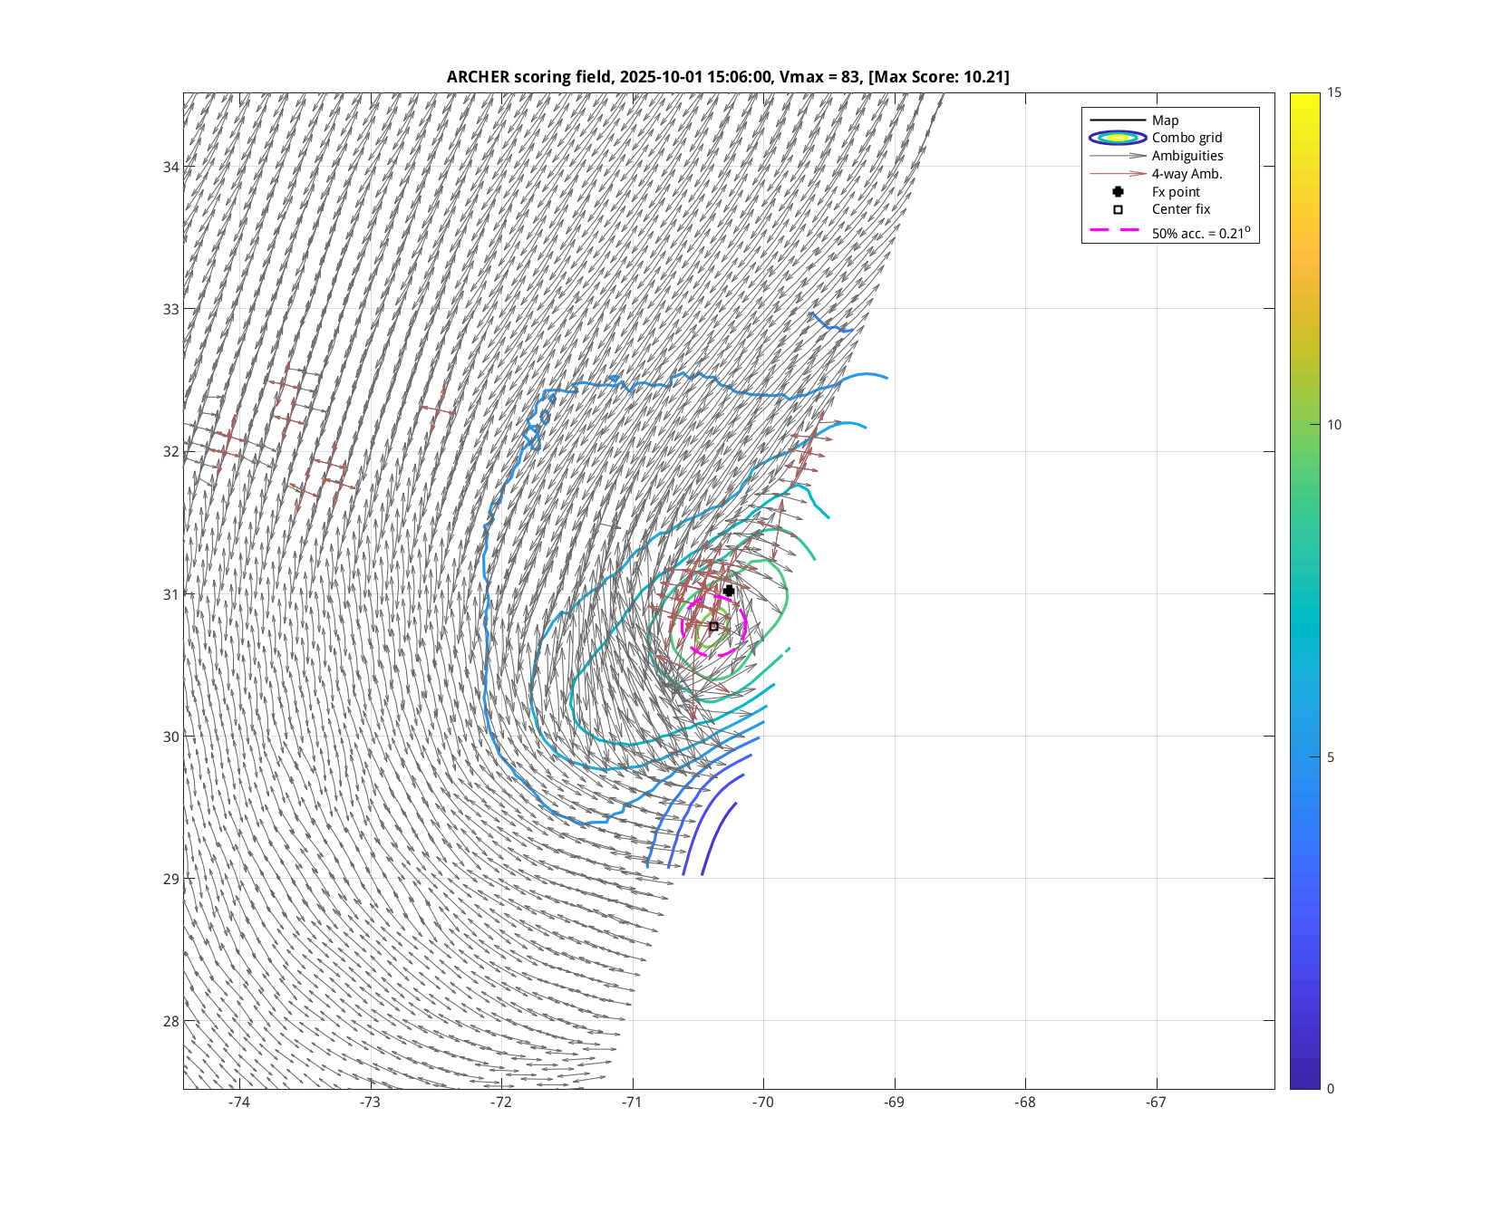This screenshot has width=1492, height=1223.
Task: Click the colorbar tick label 10
Action: click(1333, 425)
